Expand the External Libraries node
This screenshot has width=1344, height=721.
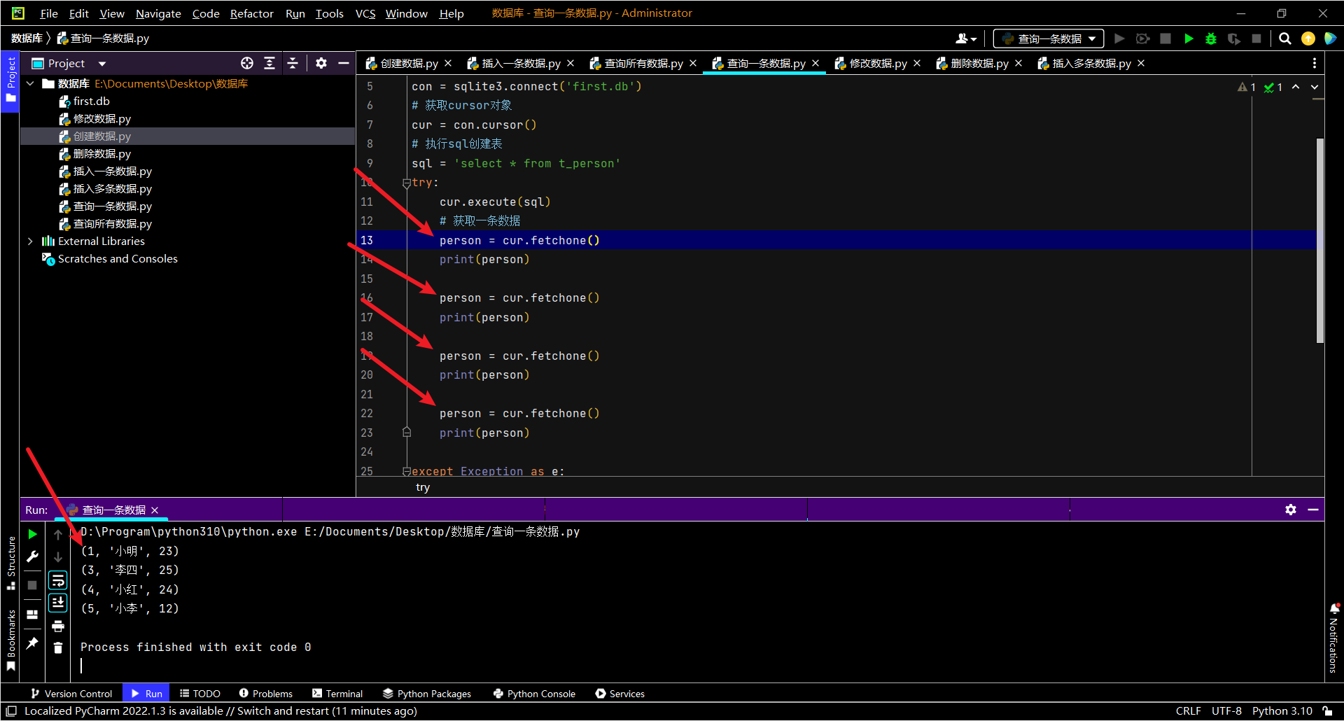pos(29,241)
